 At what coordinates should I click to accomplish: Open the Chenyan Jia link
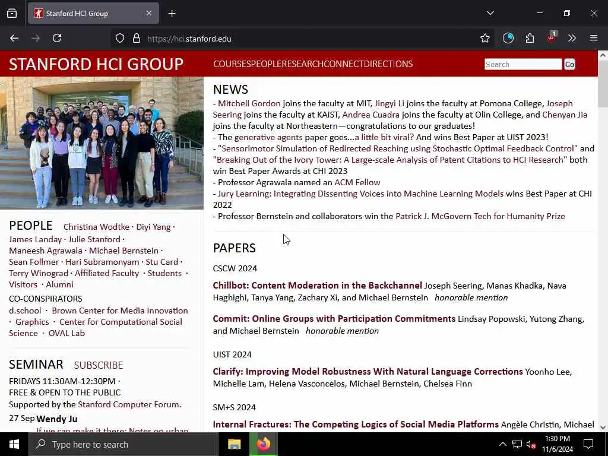[x=565, y=115]
